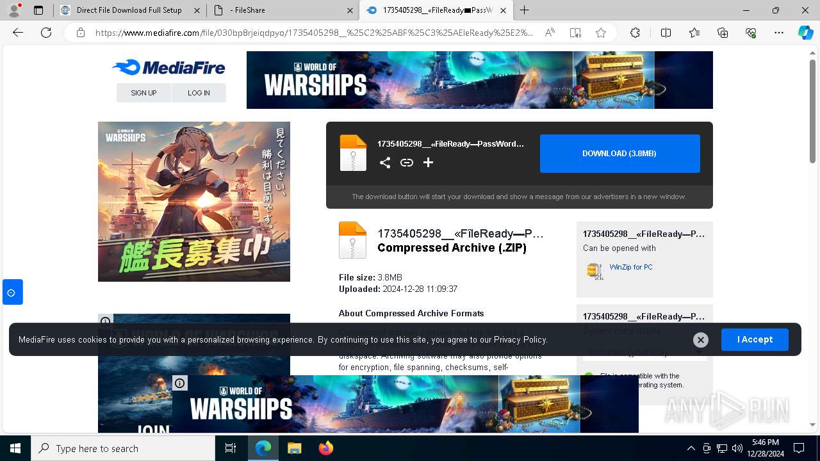Open Copilot sidebar icon
The image size is (820, 461).
point(805,33)
